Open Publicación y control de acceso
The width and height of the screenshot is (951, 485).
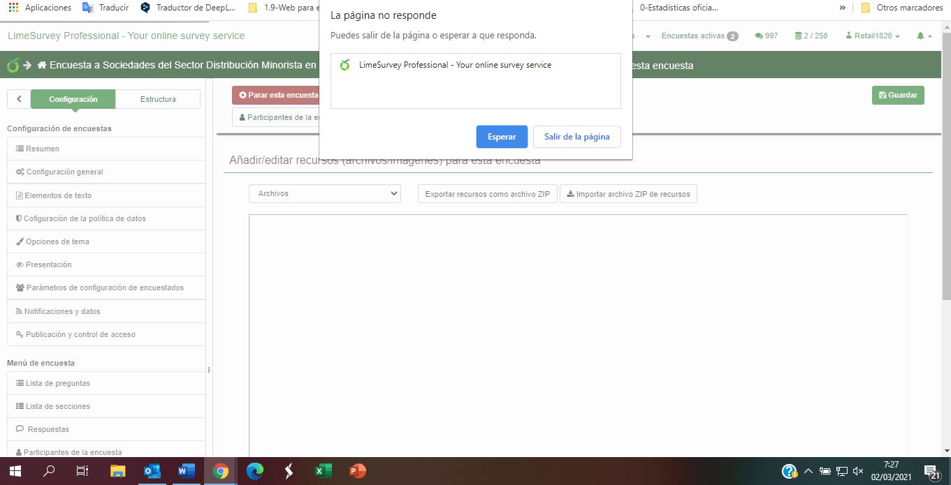click(x=106, y=334)
